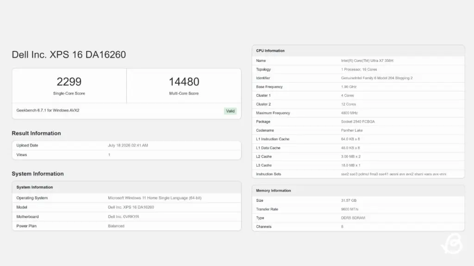Click memory Channels value 8
The width and height of the screenshot is (474, 266).
click(342, 227)
